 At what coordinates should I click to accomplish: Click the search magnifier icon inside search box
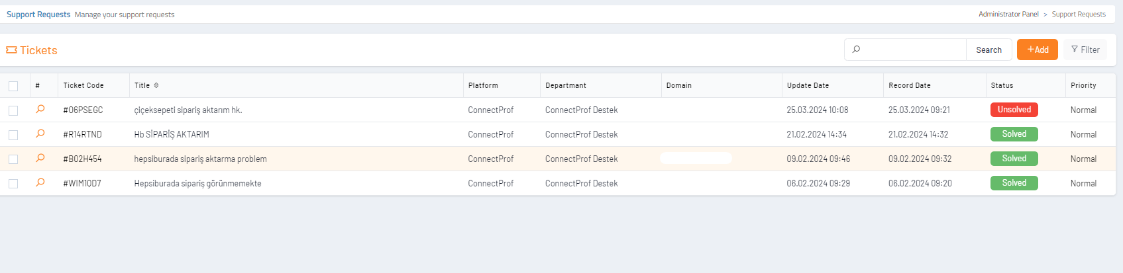coord(856,50)
